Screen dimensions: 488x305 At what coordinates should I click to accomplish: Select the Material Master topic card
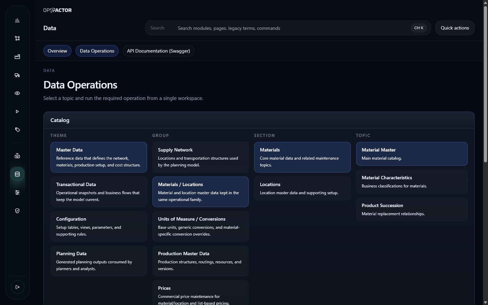(x=412, y=154)
